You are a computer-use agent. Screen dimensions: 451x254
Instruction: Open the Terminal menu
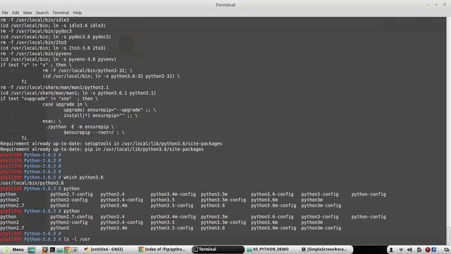pos(61,13)
